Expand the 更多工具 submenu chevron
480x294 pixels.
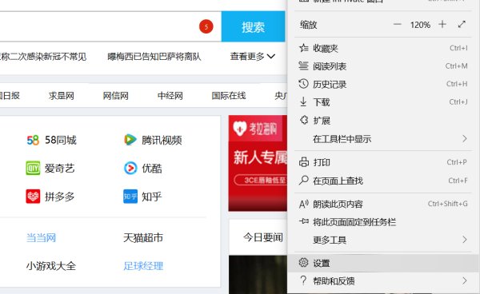click(x=465, y=240)
